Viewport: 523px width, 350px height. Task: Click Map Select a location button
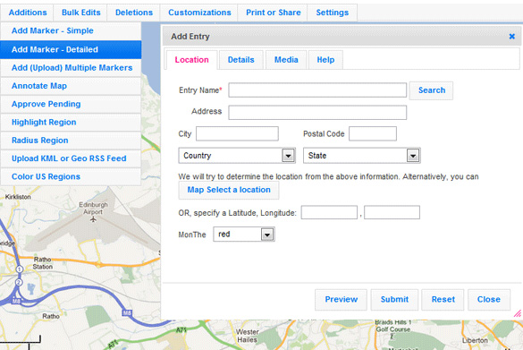(229, 190)
